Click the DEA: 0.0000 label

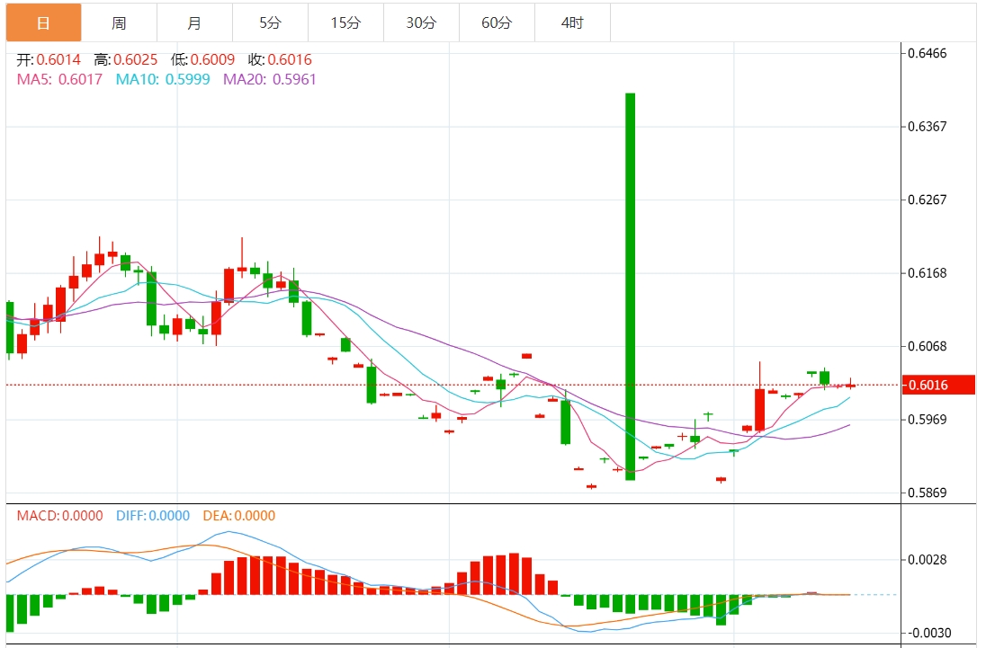tap(239, 516)
